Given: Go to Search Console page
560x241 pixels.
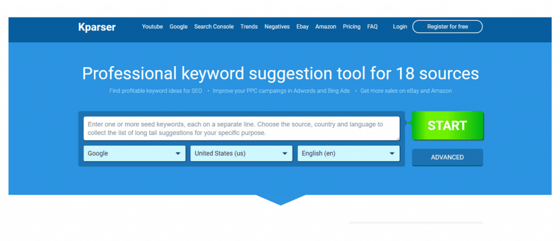Looking at the screenshot, I should [214, 27].
